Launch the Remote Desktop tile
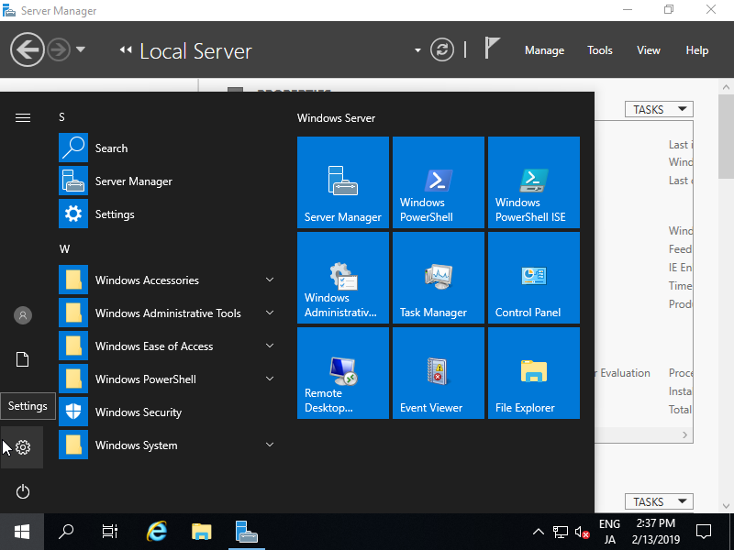This screenshot has height=550, width=734. [x=342, y=373]
